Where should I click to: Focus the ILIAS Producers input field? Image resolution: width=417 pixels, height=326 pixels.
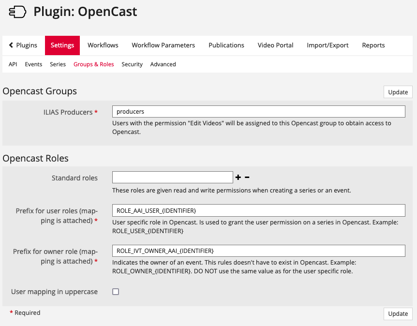tap(258, 111)
